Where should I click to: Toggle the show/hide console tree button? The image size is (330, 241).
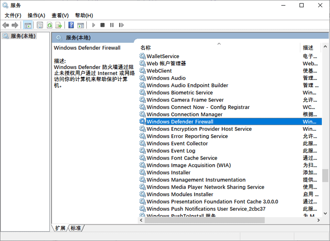click(x=28, y=25)
